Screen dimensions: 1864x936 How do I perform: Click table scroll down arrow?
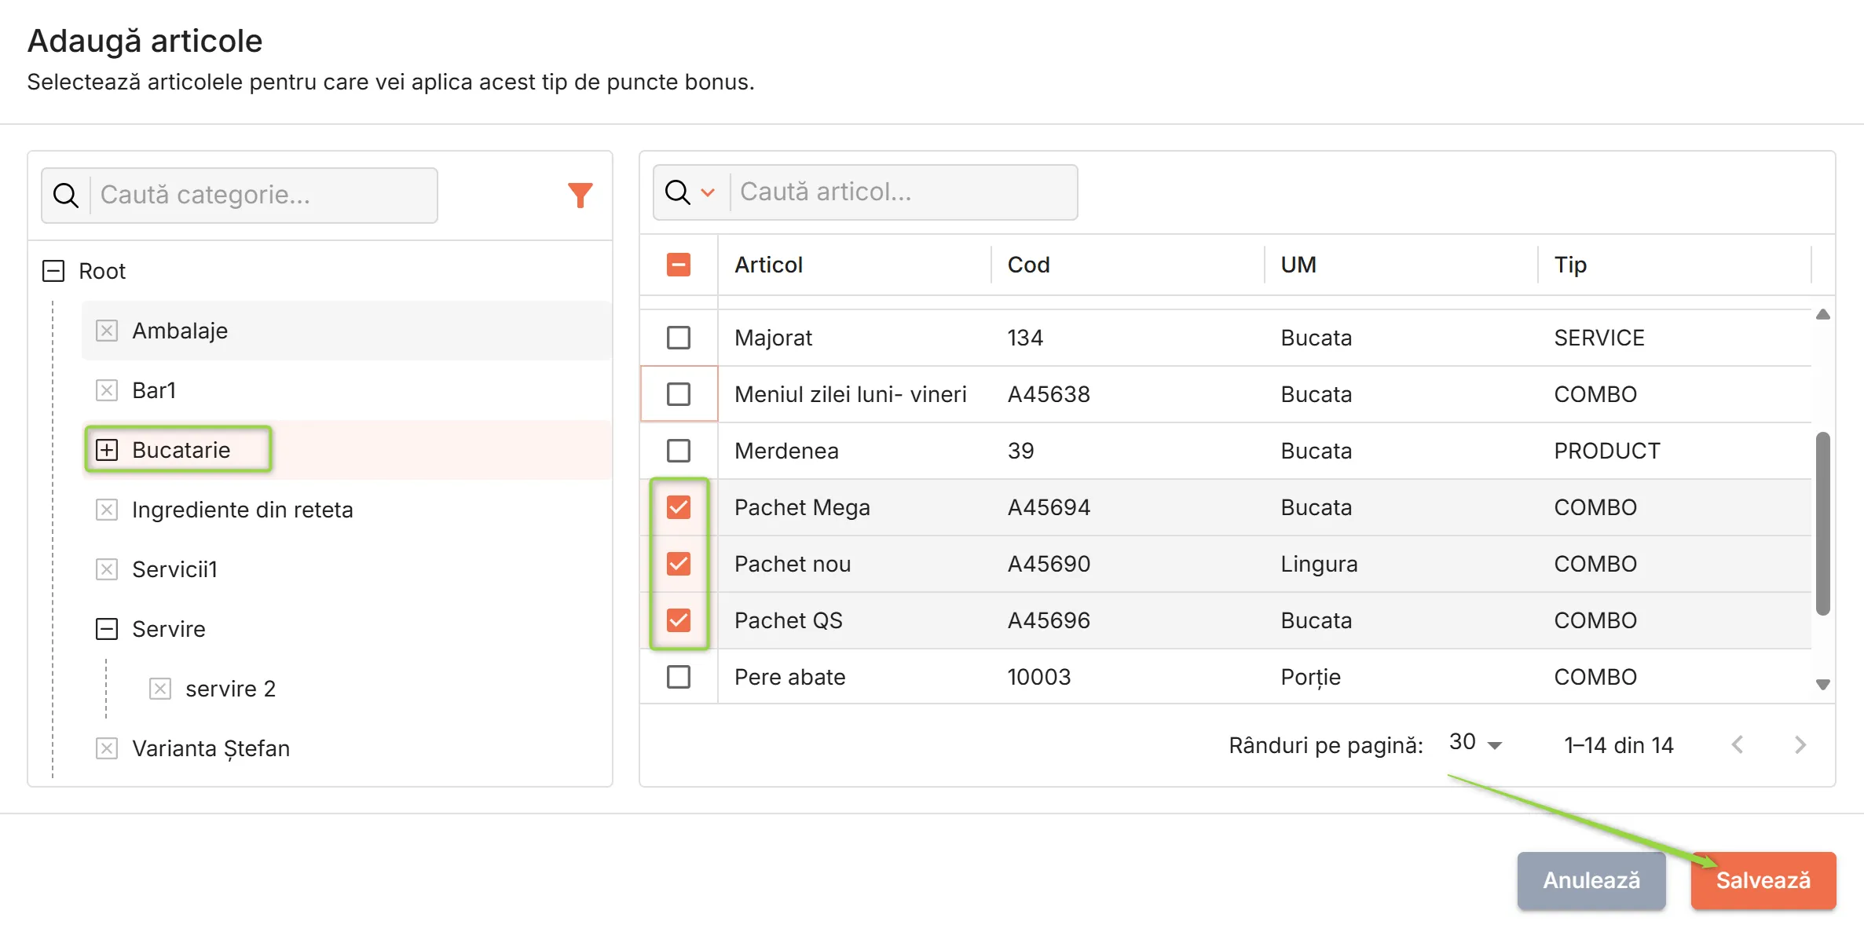pyautogui.click(x=1823, y=685)
